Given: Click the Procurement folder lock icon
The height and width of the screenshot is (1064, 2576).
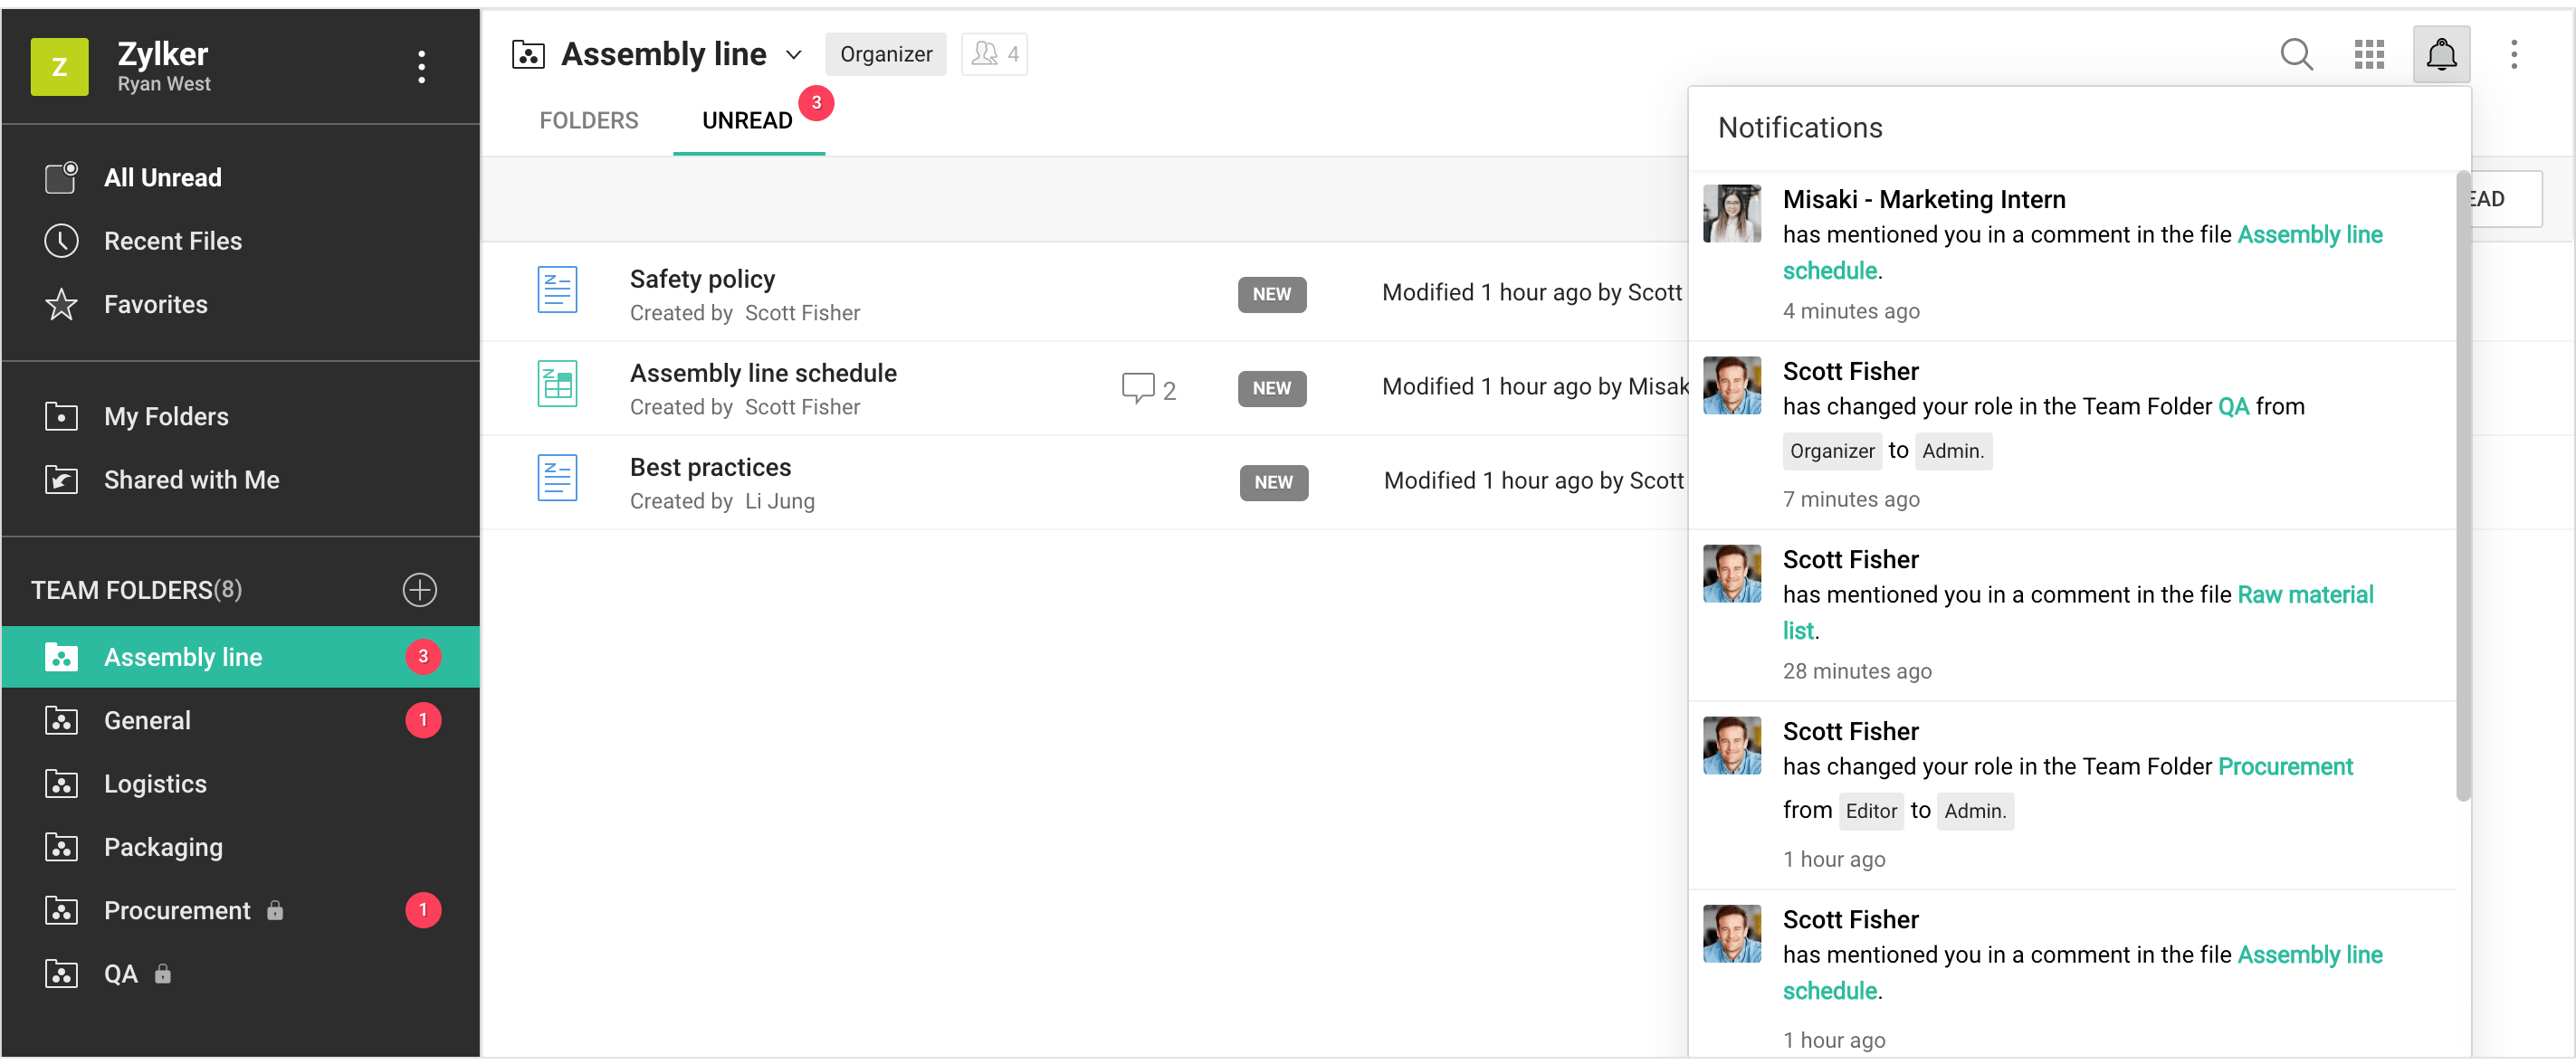Looking at the screenshot, I should point(275,911).
